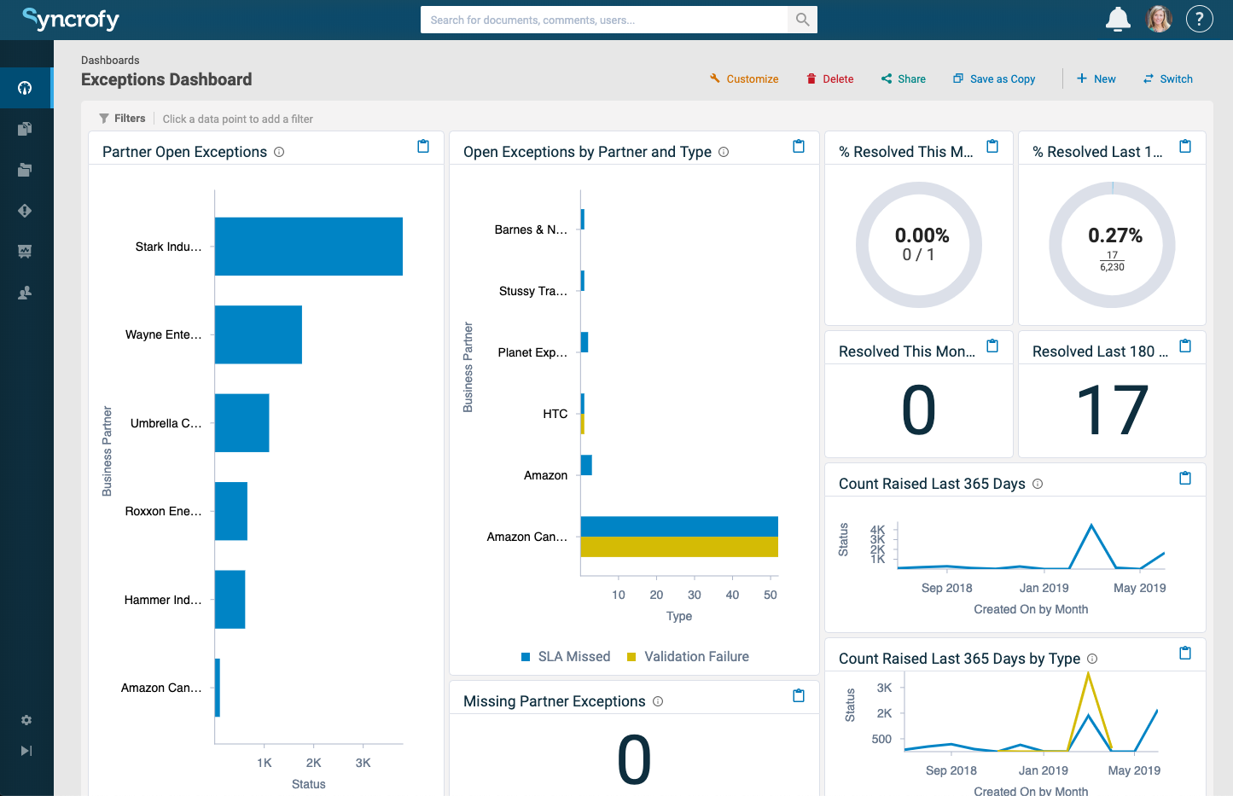Click the info icon beside Count Raised Last 365 Days

tap(1037, 483)
